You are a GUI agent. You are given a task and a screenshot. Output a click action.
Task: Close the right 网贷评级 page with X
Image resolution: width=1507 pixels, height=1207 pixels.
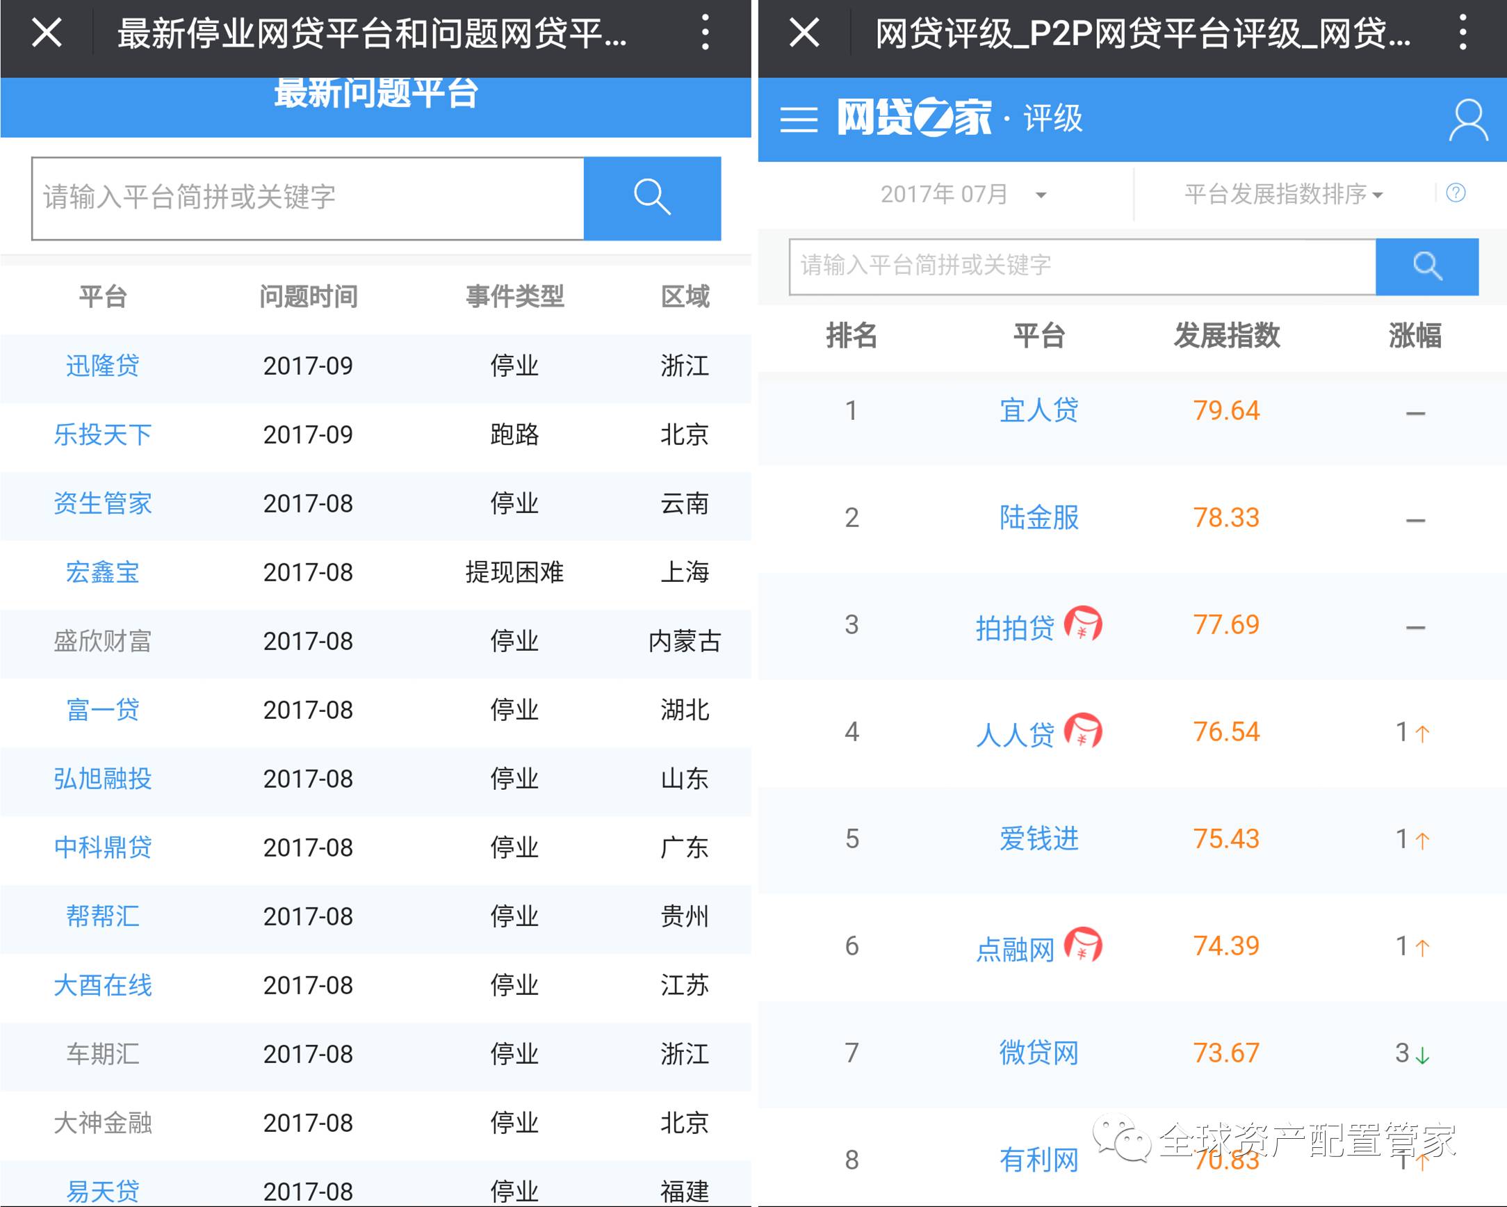(804, 33)
